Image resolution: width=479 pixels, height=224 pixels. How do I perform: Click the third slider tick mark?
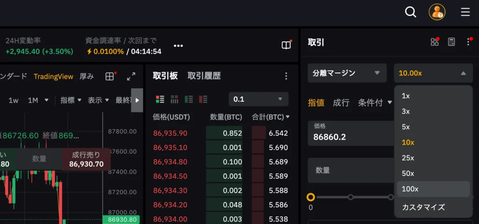click(391, 197)
